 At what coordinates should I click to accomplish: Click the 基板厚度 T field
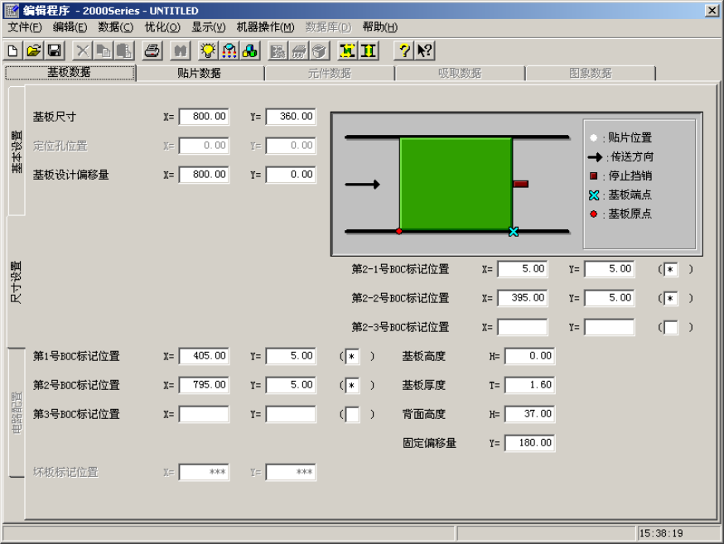coord(530,385)
